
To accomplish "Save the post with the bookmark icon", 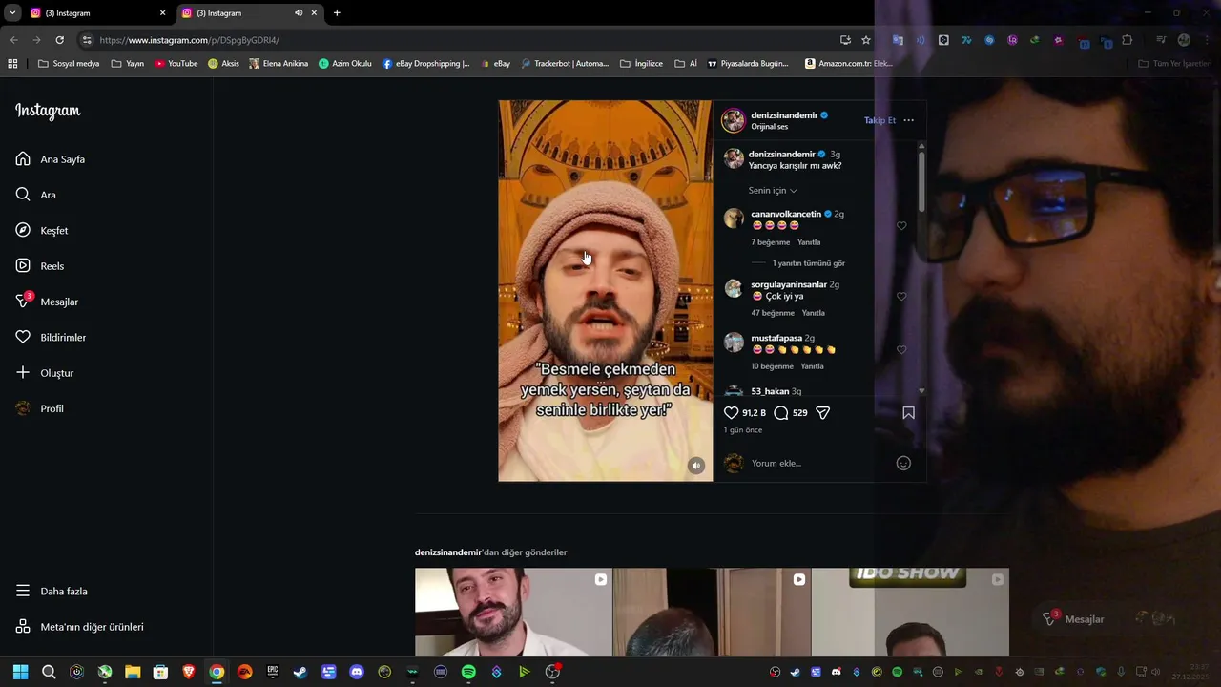I will 908,413.
